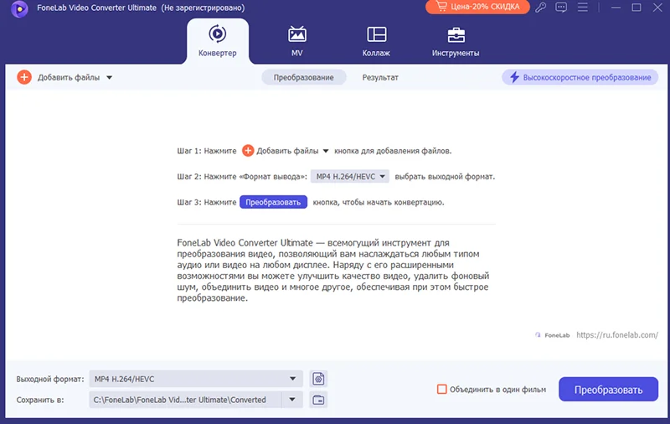Open the Выходной формат combo box
Viewport: 670px width, 424px height.
[196, 379]
